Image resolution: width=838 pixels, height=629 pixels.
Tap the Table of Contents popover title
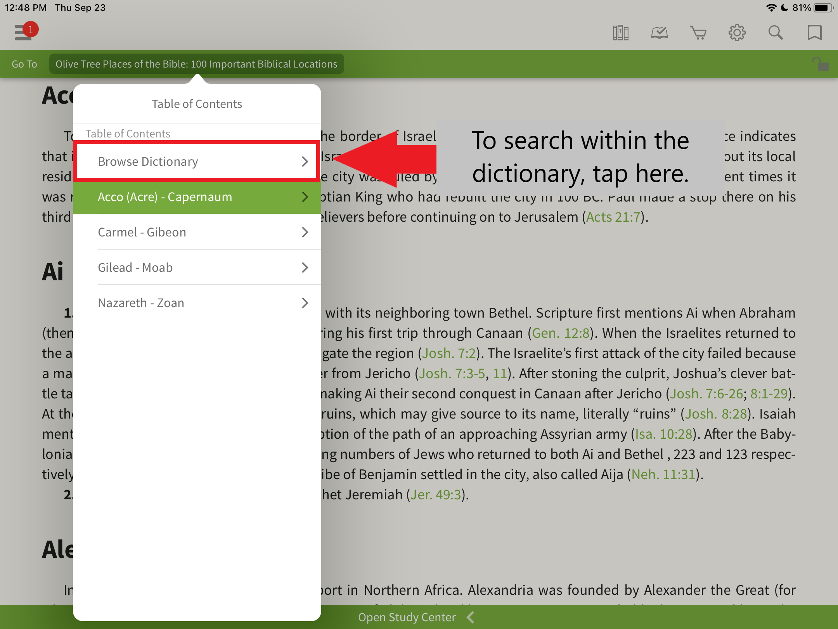[x=197, y=104]
